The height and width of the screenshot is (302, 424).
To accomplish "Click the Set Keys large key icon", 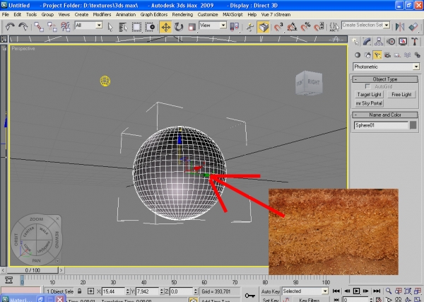I will (249, 295).
